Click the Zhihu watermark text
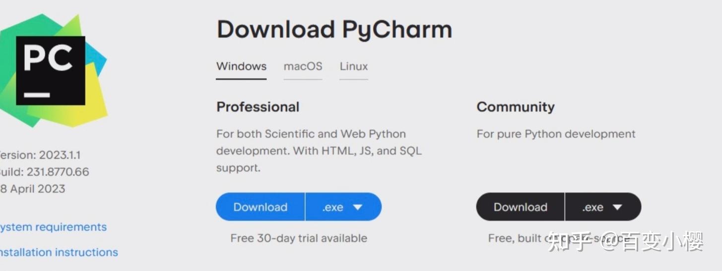 [x=625, y=243]
